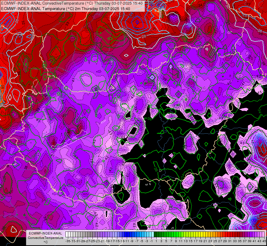
Task: Click the ConvectiveTemperature title line in the header
Action: (72, 3)
